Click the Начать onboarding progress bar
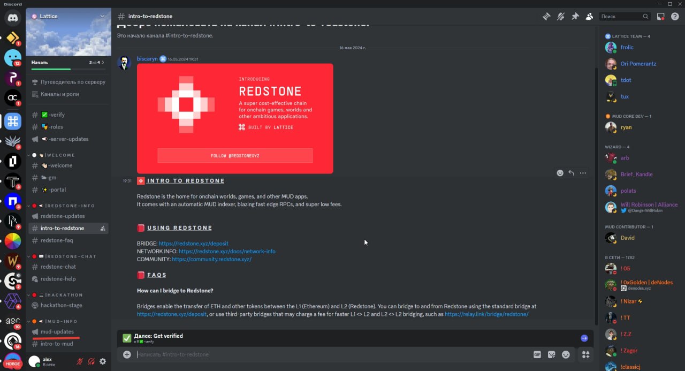Image resolution: width=685 pixels, height=371 pixels. 68,69
